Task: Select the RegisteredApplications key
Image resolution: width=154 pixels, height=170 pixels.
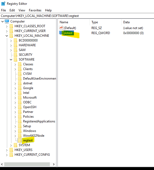Action: tap(39, 121)
